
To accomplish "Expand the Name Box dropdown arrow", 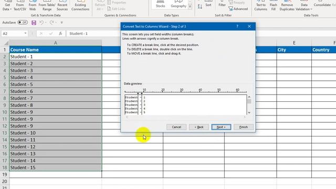I will coord(25,34).
